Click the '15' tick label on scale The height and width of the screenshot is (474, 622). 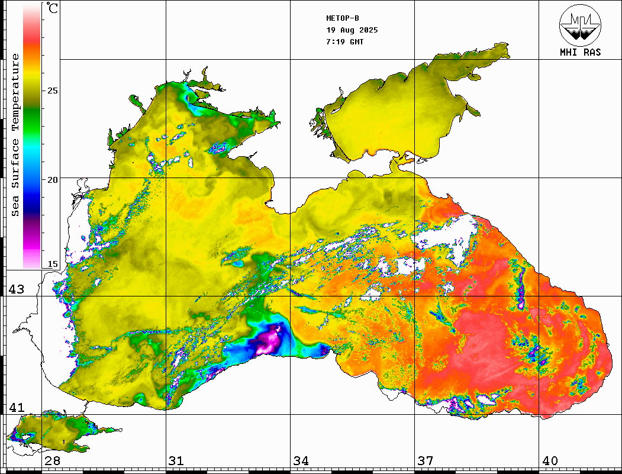[53, 264]
